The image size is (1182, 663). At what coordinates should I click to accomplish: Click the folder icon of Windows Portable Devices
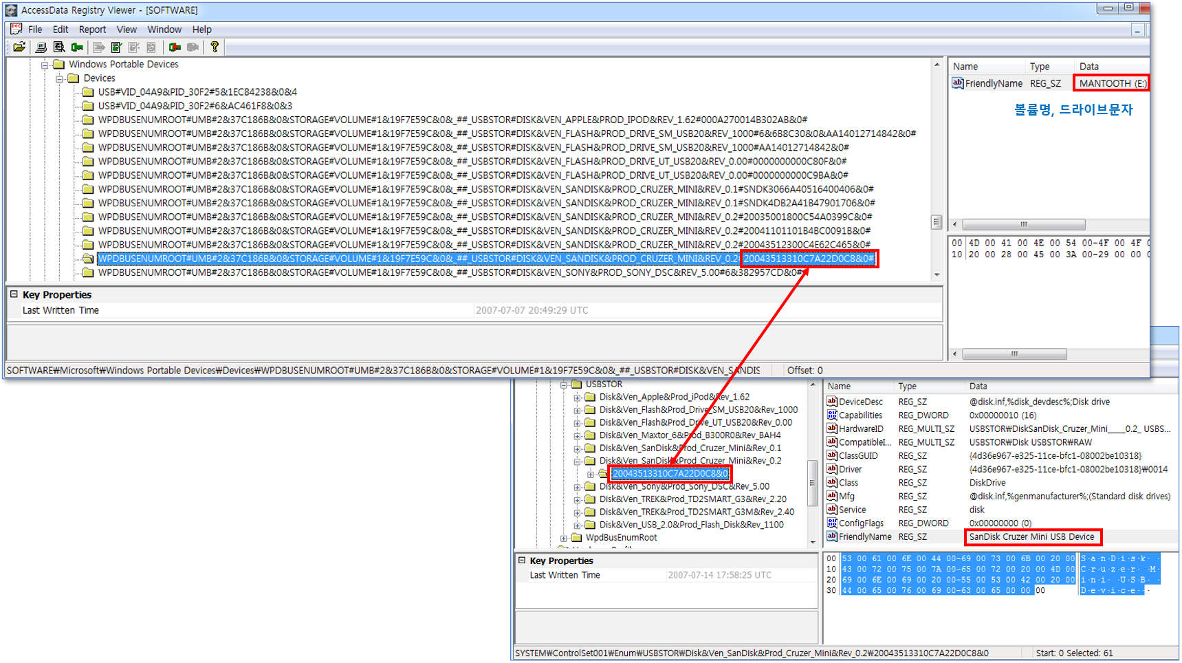(59, 64)
